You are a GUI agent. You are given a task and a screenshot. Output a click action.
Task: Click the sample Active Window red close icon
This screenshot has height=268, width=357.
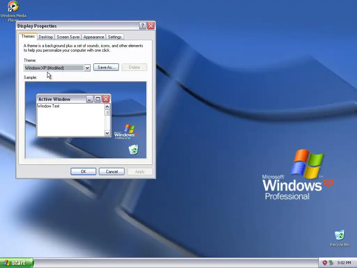click(x=106, y=99)
